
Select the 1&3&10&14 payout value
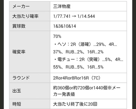point(65,26)
